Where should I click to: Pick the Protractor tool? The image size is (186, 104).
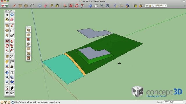coord(7,62)
